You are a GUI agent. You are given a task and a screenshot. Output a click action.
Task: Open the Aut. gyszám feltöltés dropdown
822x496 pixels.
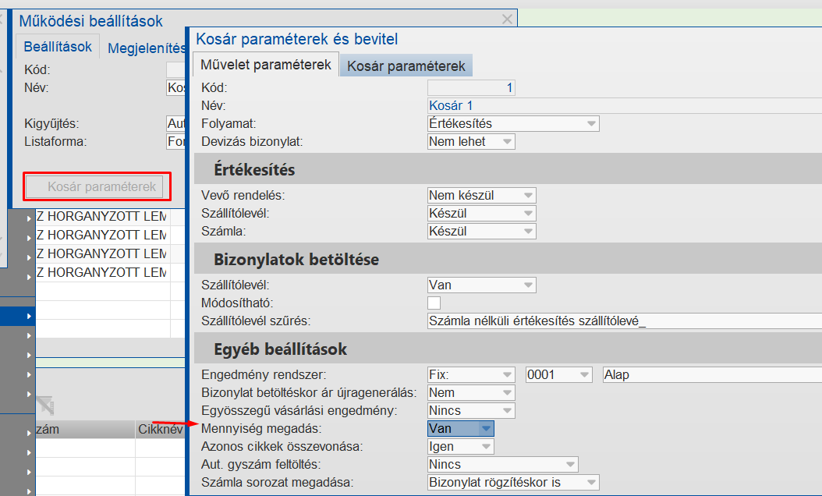pos(503,465)
